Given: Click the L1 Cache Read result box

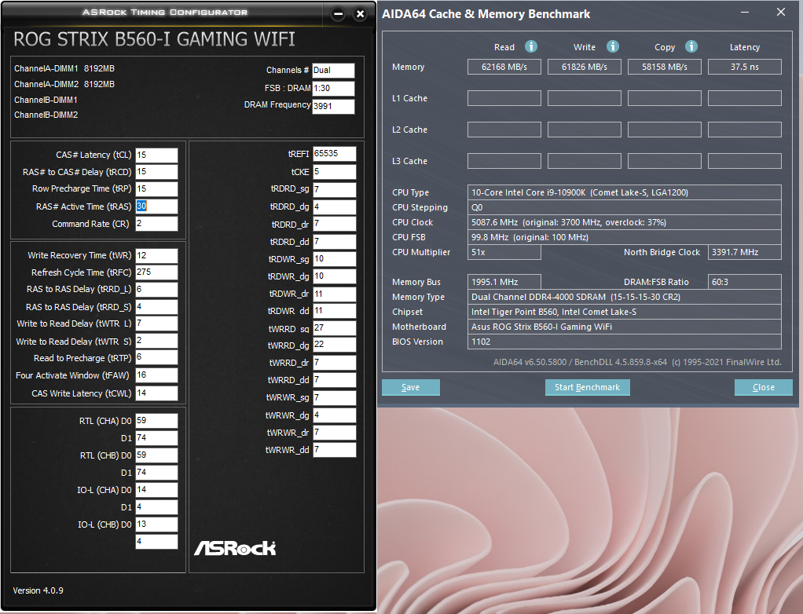Looking at the screenshot, I should point(504,98).
